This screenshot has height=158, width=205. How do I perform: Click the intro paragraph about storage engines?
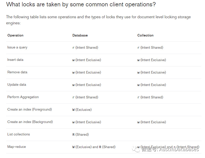pyautogui.click(x=98, y=20)
